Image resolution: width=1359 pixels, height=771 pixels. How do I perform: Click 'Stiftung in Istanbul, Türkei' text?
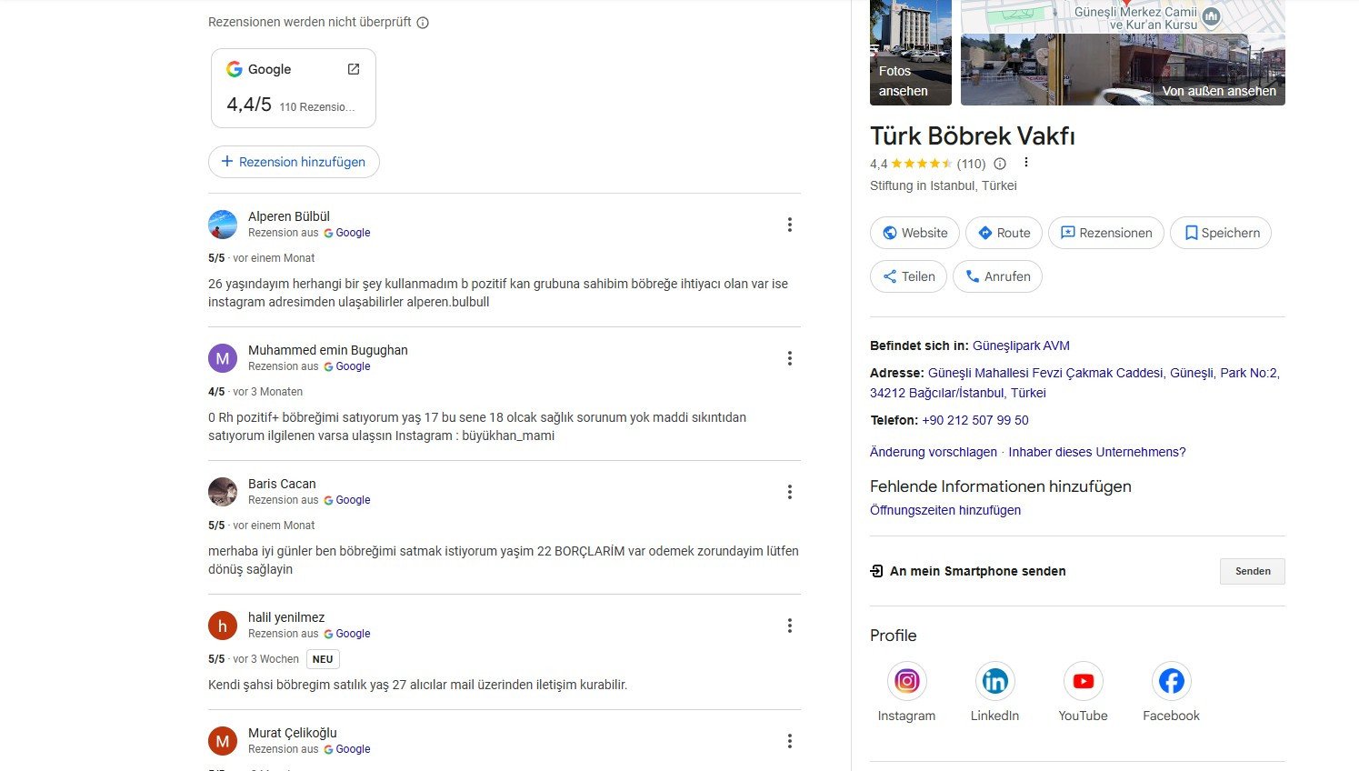[x=944, y=185]
